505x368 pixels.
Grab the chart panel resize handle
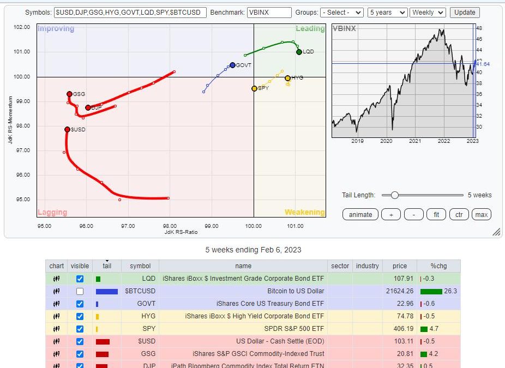tap(497, 232)
